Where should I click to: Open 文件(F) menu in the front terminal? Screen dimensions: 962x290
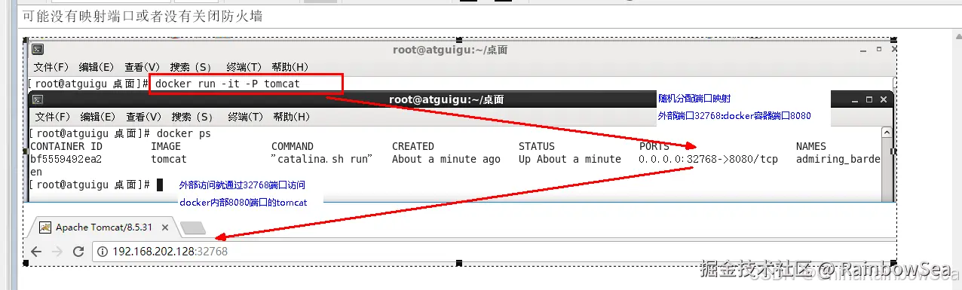pyautogui.click(x=53, y=117)
